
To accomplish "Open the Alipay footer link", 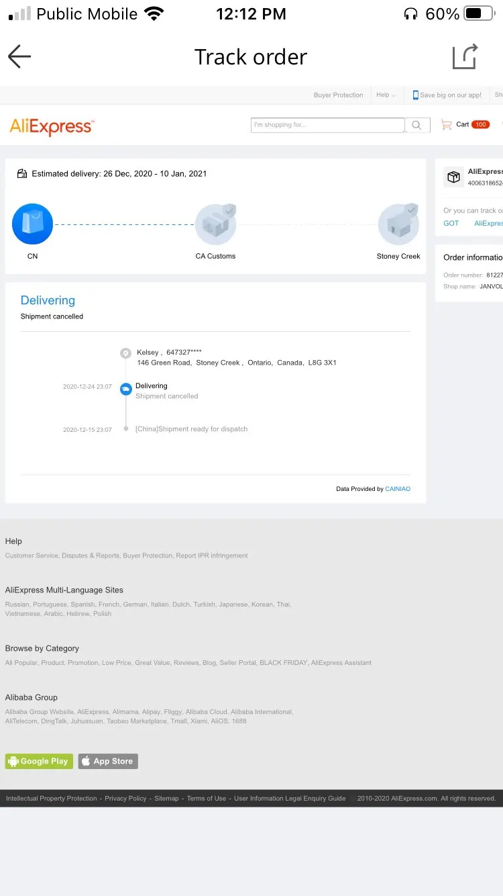I will (152, 712).
